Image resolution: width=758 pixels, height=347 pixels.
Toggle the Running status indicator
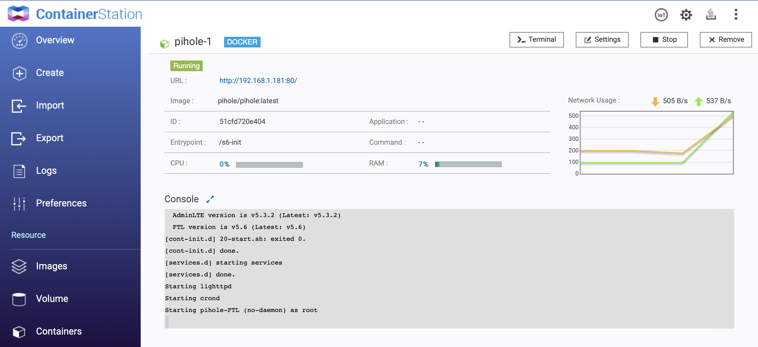pos(187,66)
